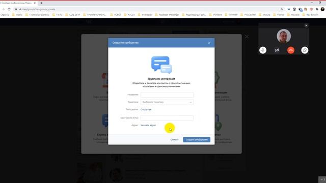
Task: Toggle the camera in call widget
Action: (277, 50)
